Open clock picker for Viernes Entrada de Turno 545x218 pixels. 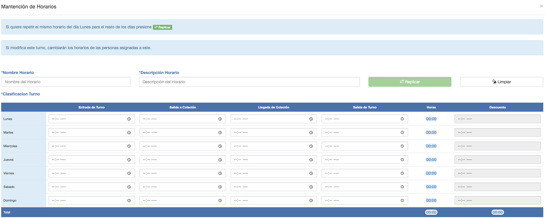pos(129,173)
